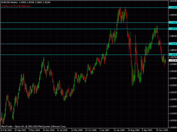177x132 pixels.
Task: Select the cyan 1.43000 price level tag
Action: click(x=173, y=44)
